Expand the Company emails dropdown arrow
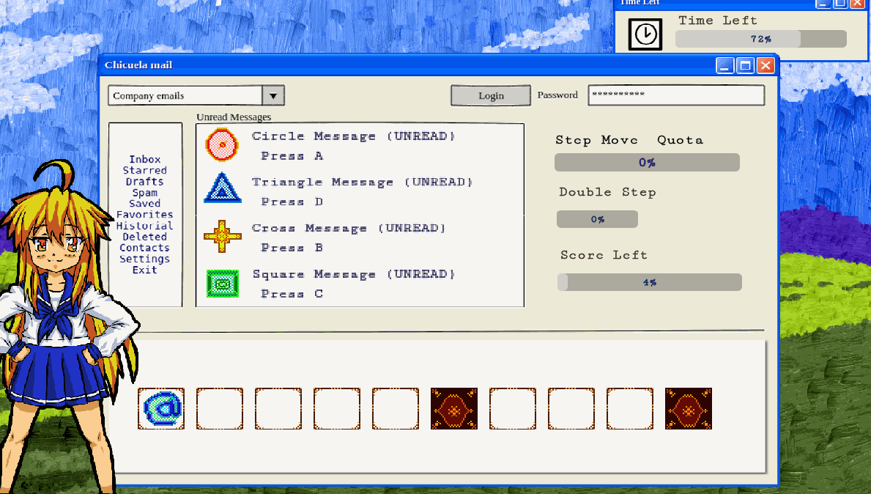Image resolution: width=871 pixels, height=494 pixels. point(273,95)
